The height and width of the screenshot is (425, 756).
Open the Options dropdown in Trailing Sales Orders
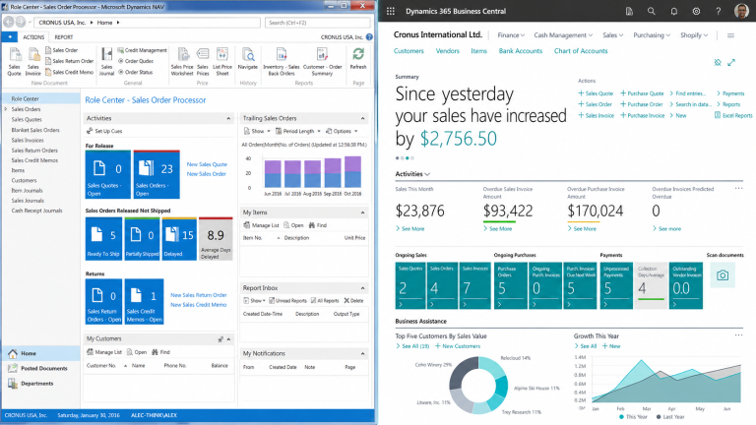pos(342,131)
